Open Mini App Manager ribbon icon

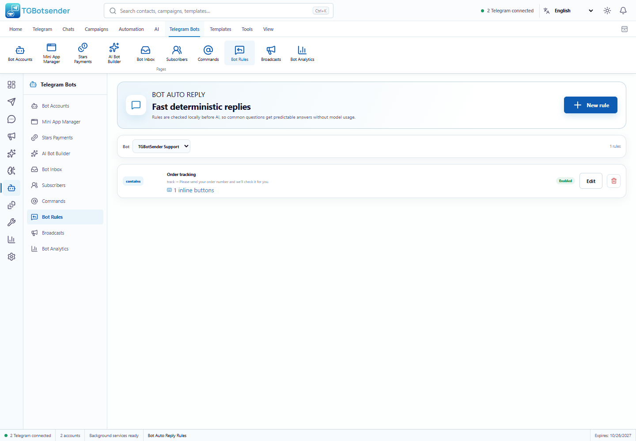click(52, 53)
